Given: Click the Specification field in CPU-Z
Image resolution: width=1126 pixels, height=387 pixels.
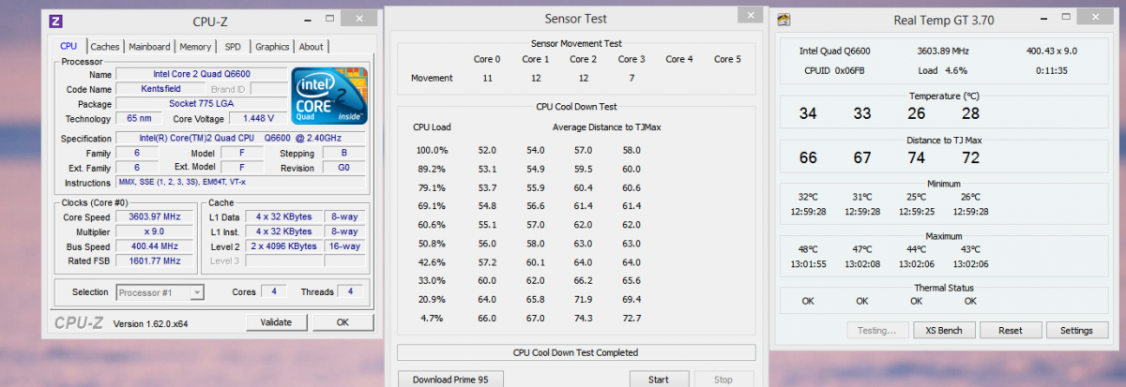Looking at the screenshot, I should (241, 138).
